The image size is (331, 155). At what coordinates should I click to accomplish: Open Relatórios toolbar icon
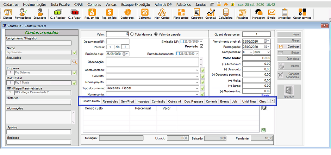(242, 14)
